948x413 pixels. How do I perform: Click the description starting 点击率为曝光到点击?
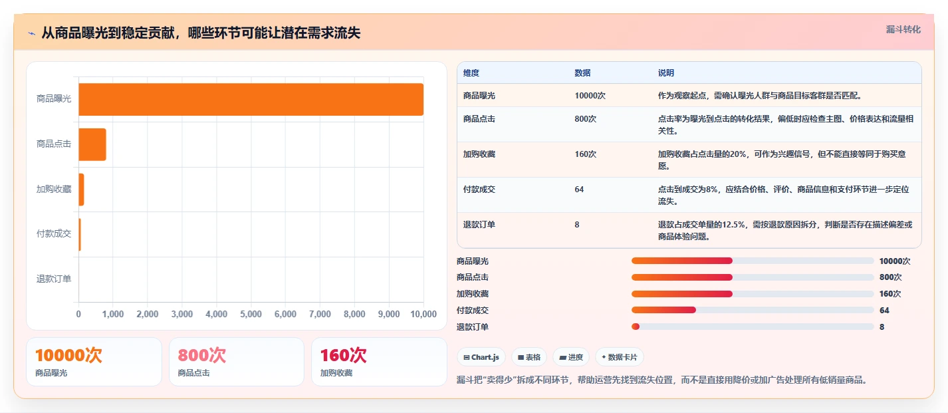pos(786,124)
